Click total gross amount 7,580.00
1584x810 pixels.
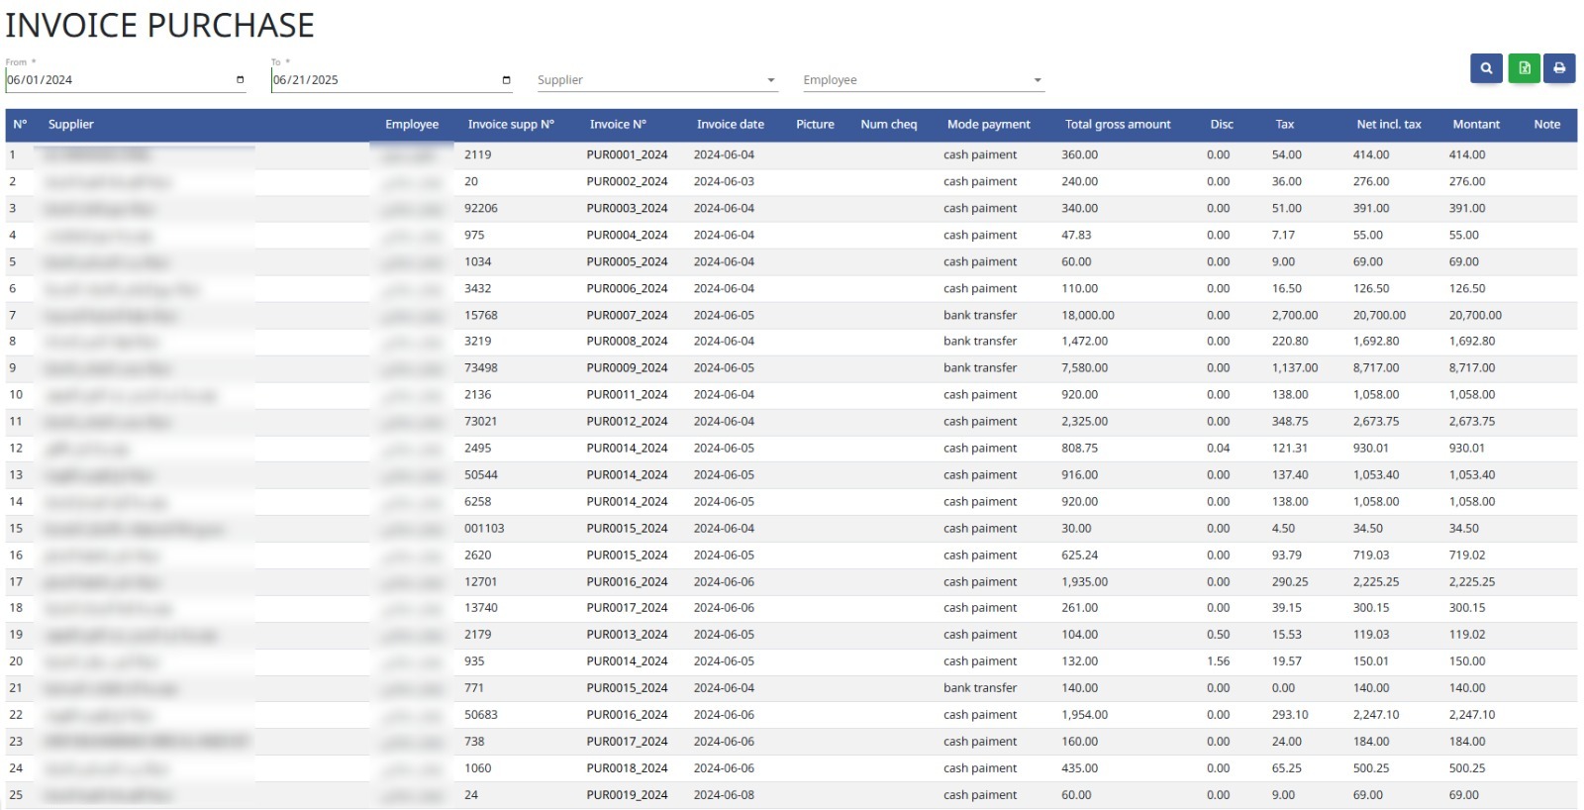click(x=1084, y=368)
